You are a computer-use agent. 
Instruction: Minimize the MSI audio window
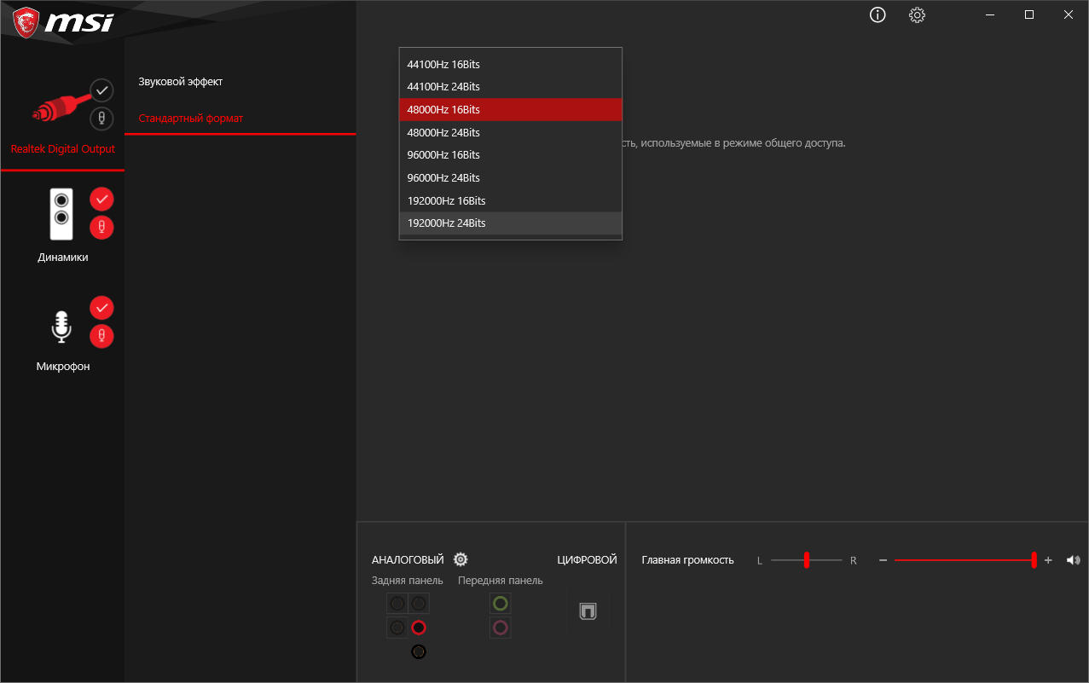(990, 14)
